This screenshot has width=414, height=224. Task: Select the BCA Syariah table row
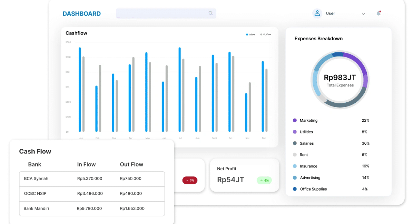tap(92, 179)
